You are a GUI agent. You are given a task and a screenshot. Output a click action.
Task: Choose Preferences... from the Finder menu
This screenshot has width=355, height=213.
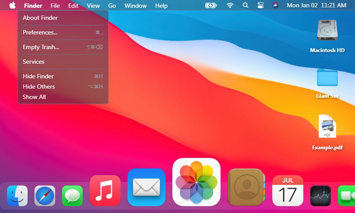tap(40, 32)
